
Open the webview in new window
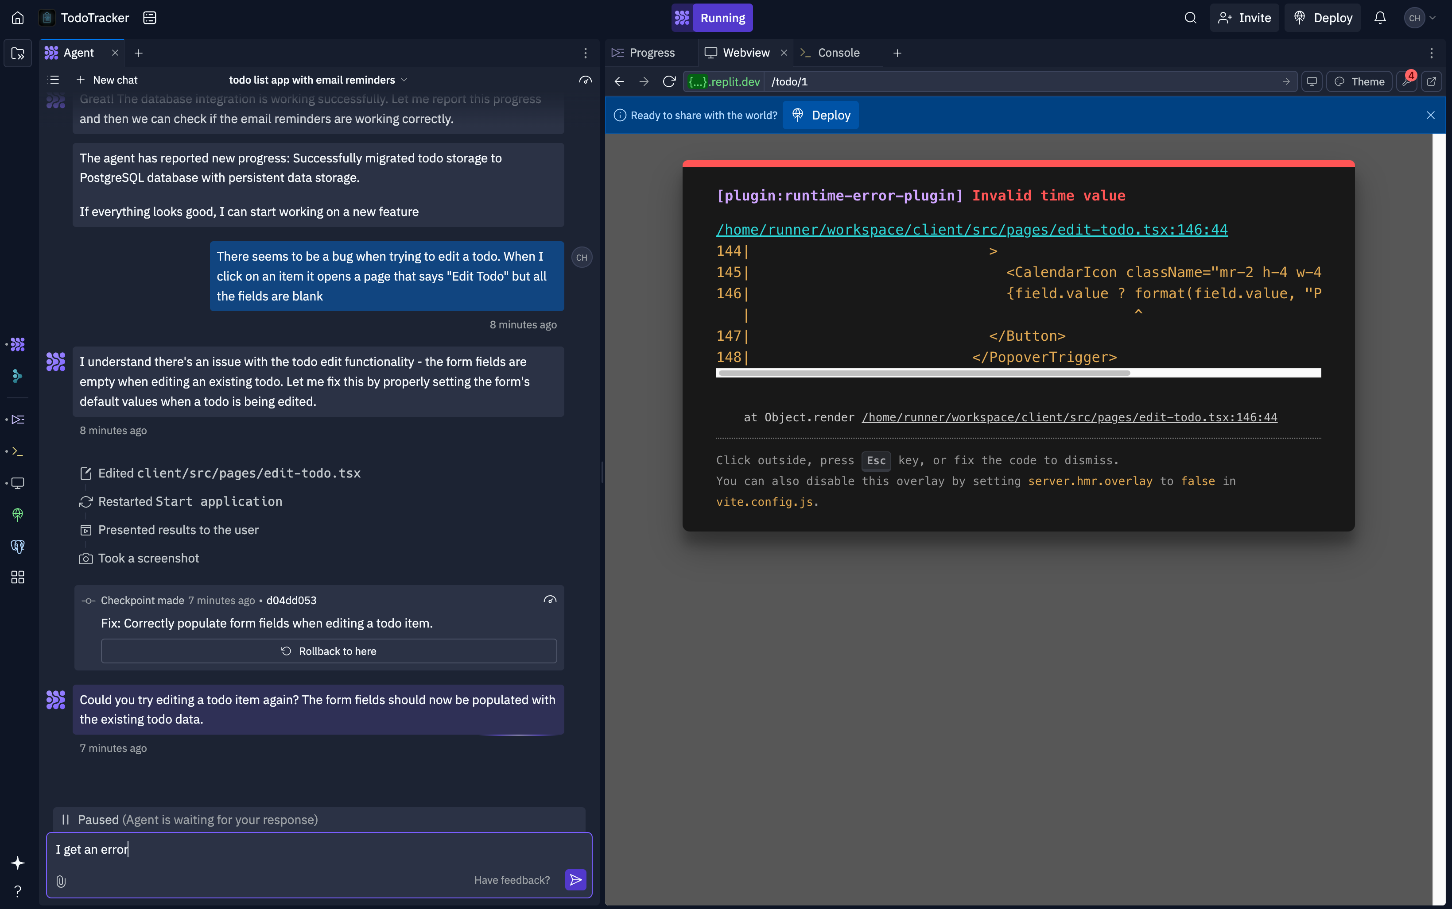(x=1432, y=81)
